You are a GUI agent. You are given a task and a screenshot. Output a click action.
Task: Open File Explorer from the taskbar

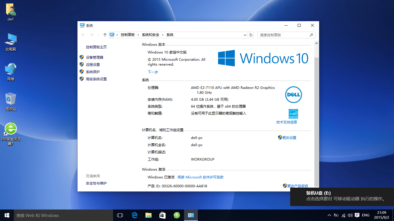[x=148, y=215]
